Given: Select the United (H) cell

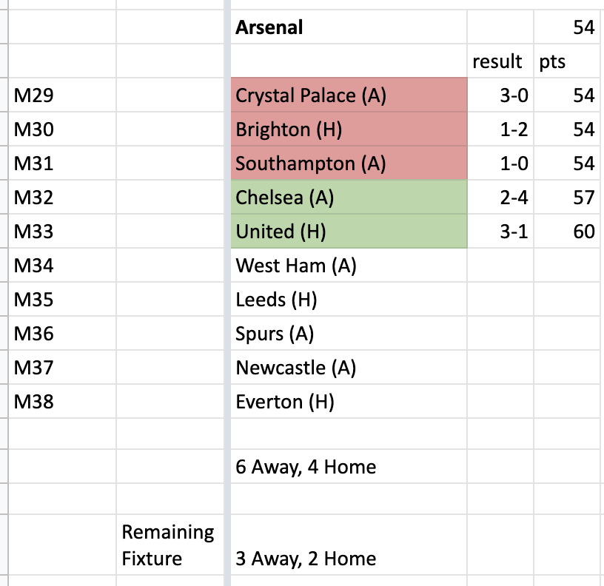Looking at the screenshot, I should point(349,231).
